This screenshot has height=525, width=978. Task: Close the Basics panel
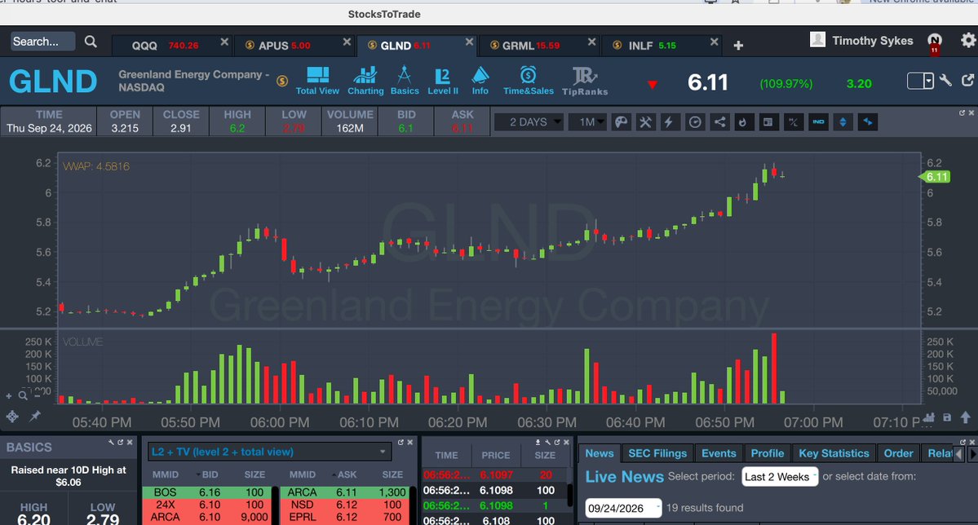pos(130,442)
